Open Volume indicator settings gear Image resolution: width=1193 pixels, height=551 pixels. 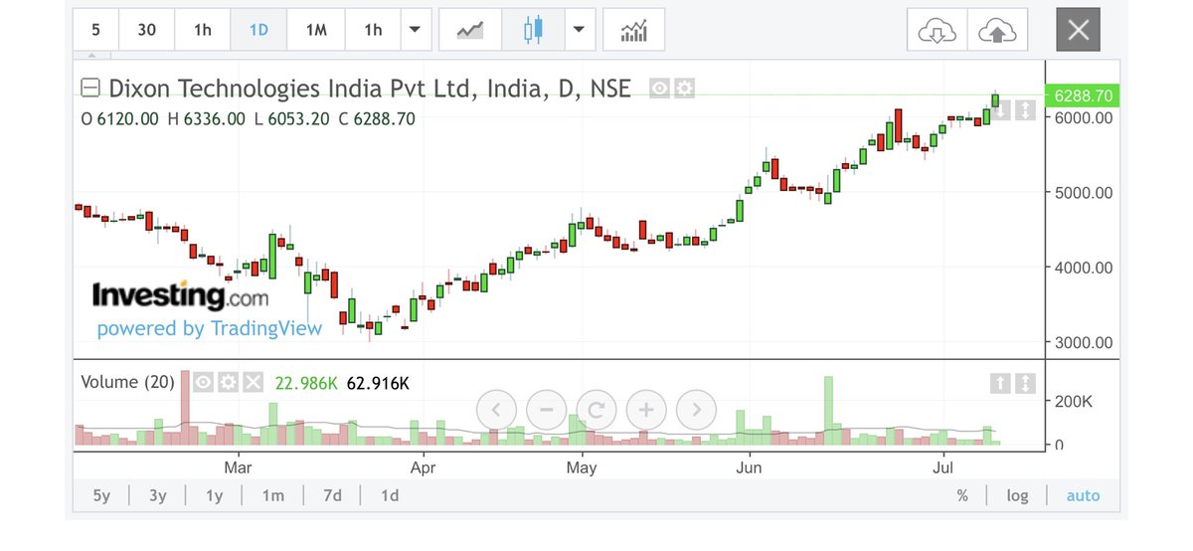coord(228,382)
